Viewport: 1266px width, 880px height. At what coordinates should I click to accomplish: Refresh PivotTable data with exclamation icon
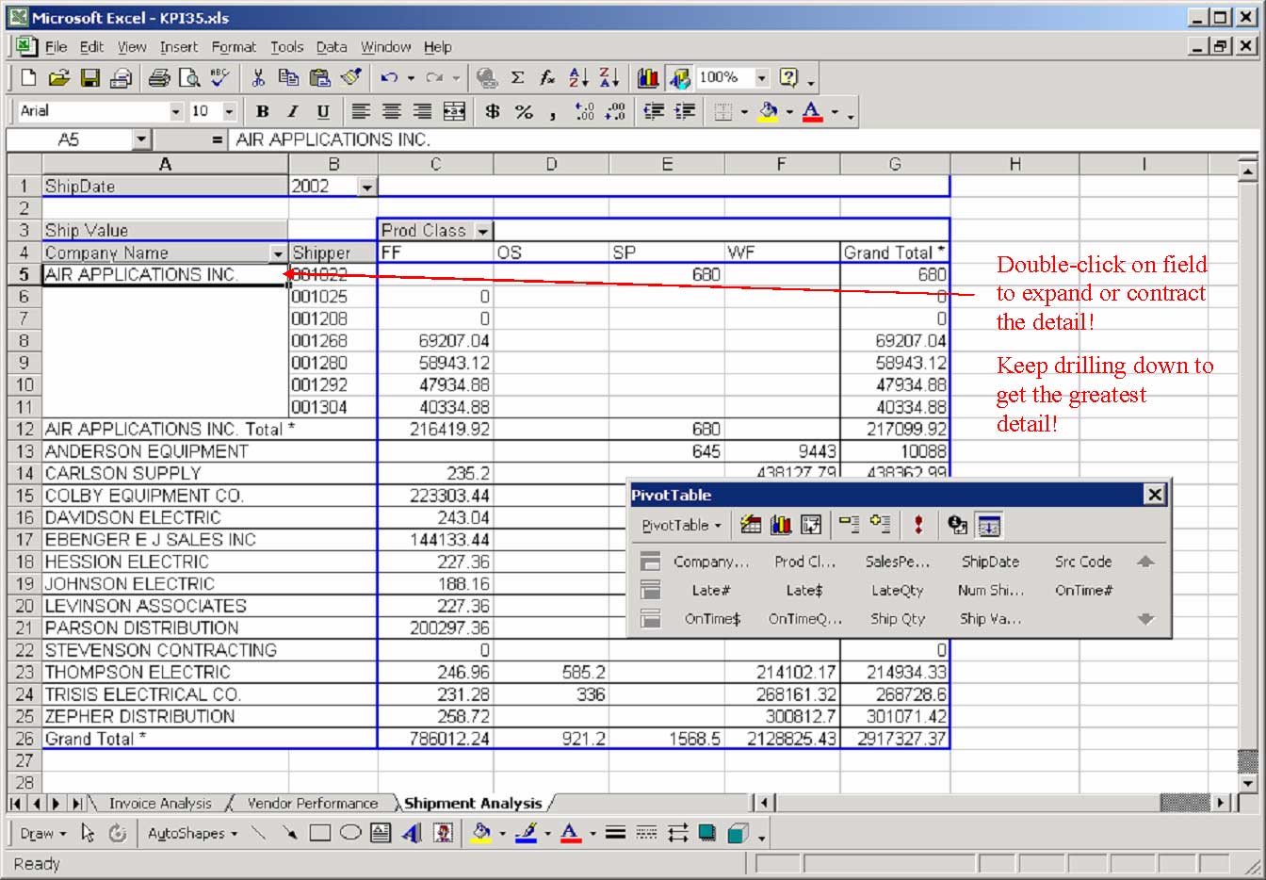tap(918, 525)
